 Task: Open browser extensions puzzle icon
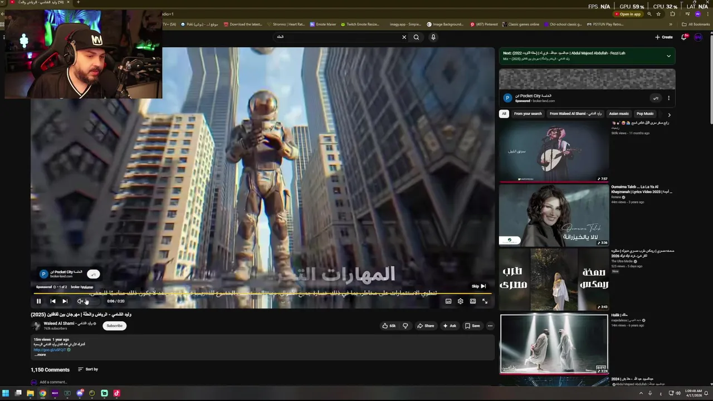(x=672, y=14)
